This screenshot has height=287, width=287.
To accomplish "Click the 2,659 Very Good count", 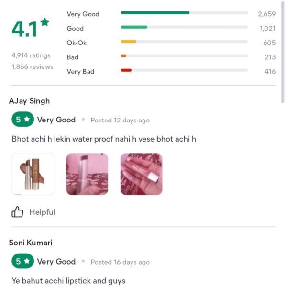I will [x=267, y=14].
